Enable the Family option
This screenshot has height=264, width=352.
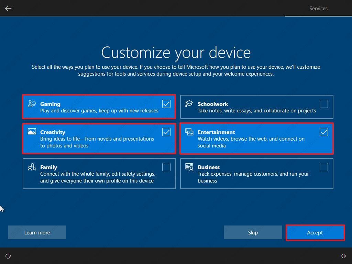click(166, 167)
